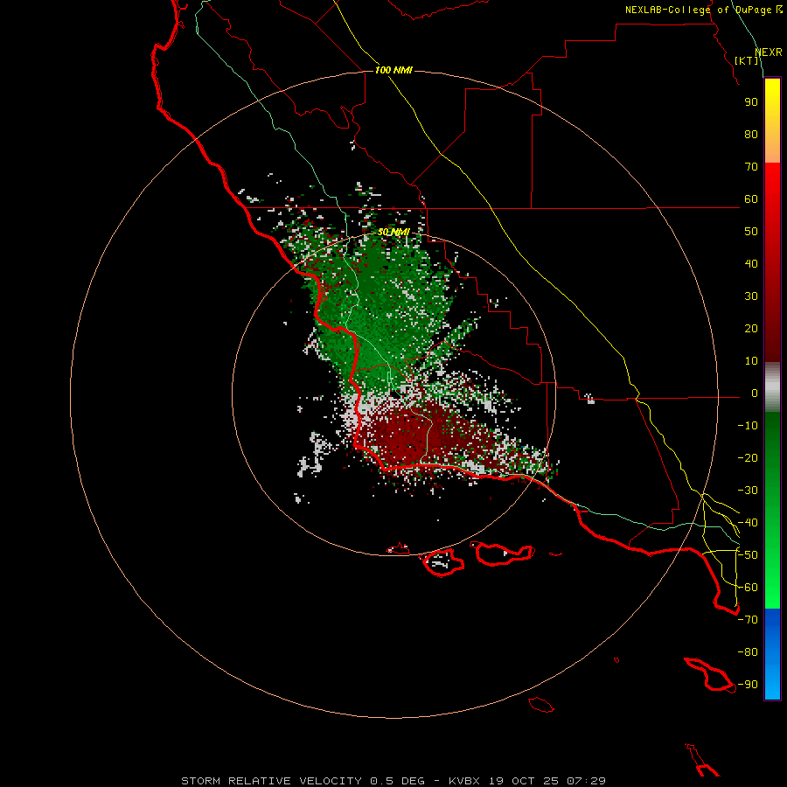Click the scale value -90 at the bottom
Viewport: 787px width, 787px height.
point(748,685)
